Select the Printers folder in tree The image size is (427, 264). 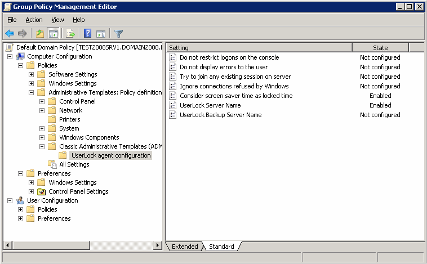(69, 119)
